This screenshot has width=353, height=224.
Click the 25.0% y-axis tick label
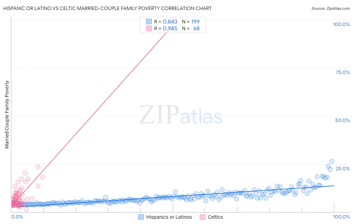coord(343,169)
